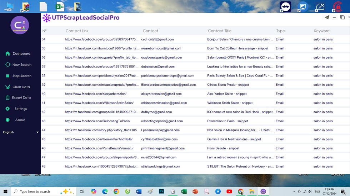Click the New Search crosshair icon
Screen dimensions: 350x196
tap(7, 65)
